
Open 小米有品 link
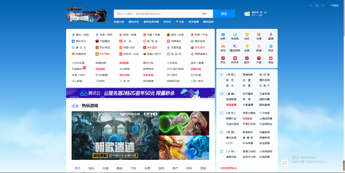point(172,63)
